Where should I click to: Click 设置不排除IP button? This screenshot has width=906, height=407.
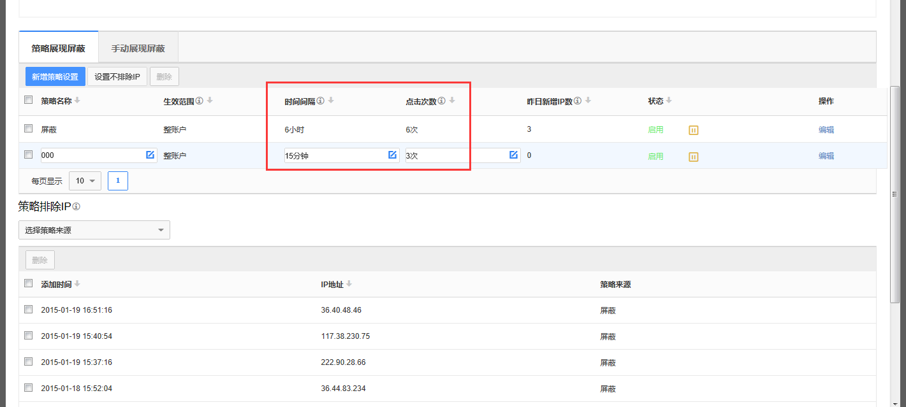117,77
